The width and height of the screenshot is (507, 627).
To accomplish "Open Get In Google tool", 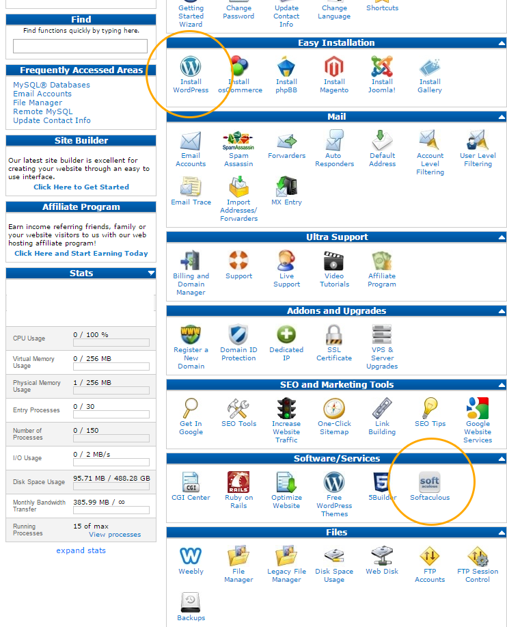I will click(x=191, y=408).
